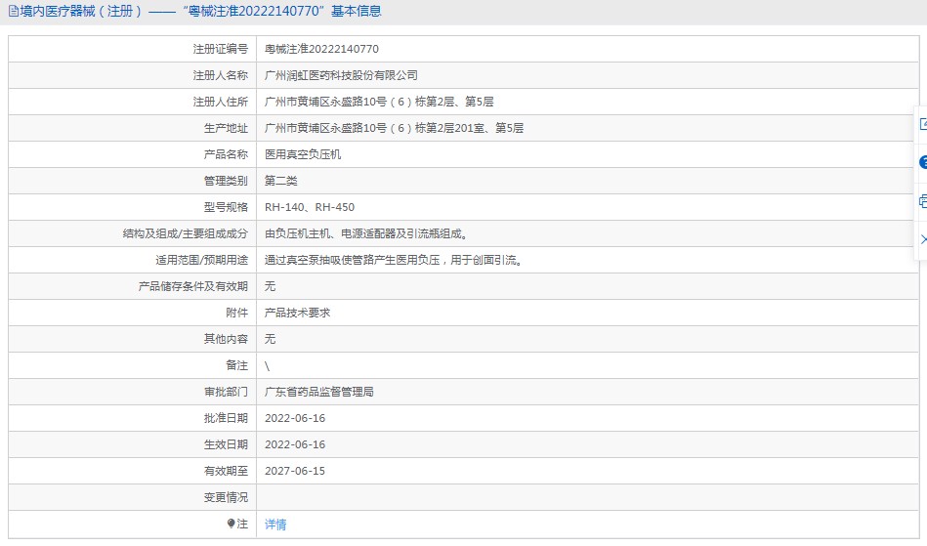Select product name 医用真空负压机
Viewport: 927px width, 546px height.
tap(303, 155)
